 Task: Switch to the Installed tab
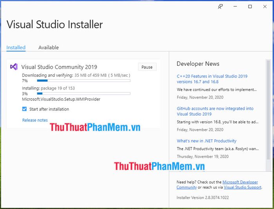[x=16, y=47]
